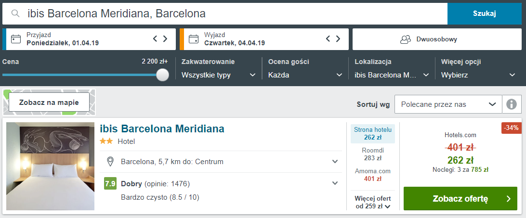Open the Zakwaterowanie filter dropdown

coord(218,75)
